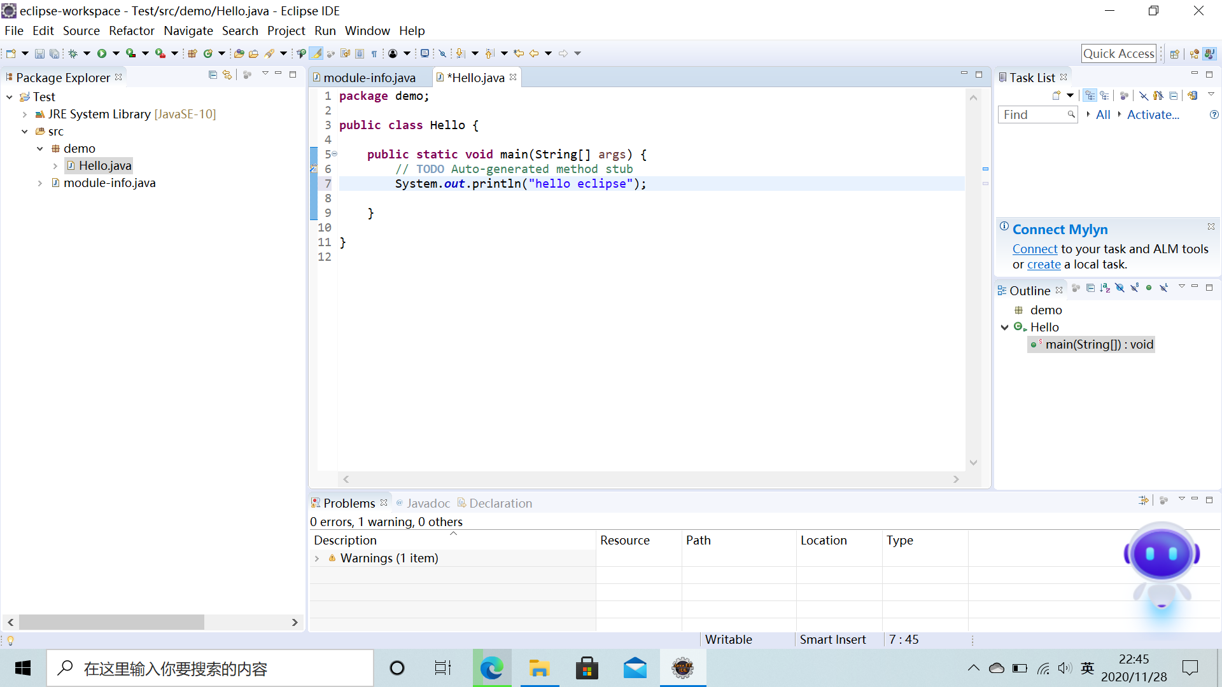
Task: Sort Outline members alphabetically
Action: (x=1105, y=288)
